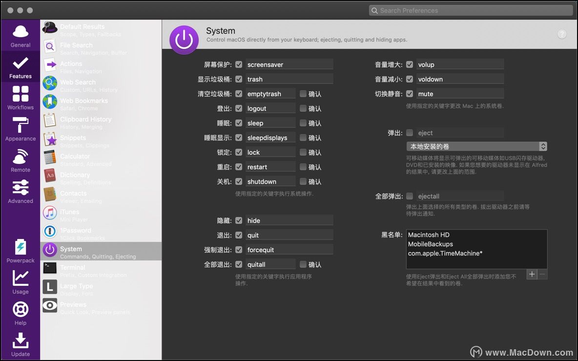This screenshot has width=578, height=361.
Task: Select the System feature row
Action: click(101, 252)
